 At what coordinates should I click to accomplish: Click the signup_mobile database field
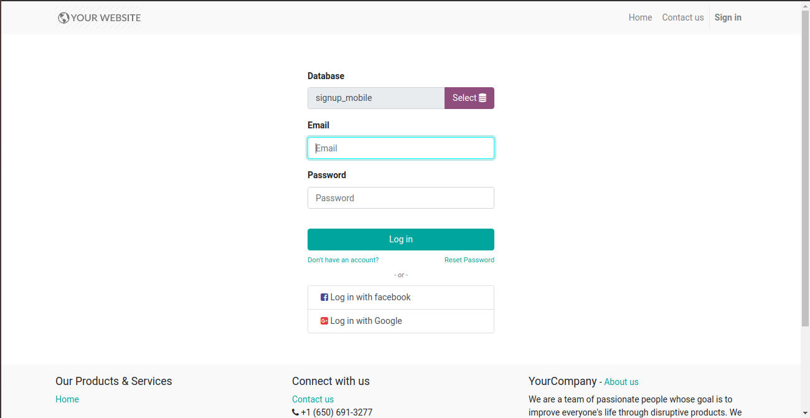[376, 98]
